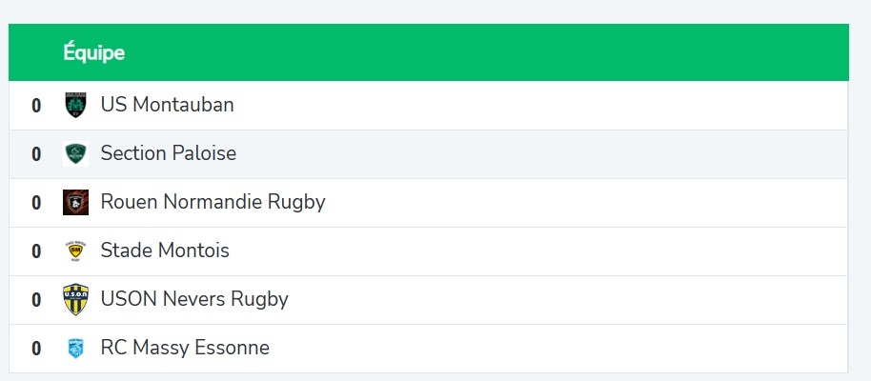Viewport: 871px width, 381px height.
Task: Click the 0 beside RC Massy Essonne
Action: [36, 349]
